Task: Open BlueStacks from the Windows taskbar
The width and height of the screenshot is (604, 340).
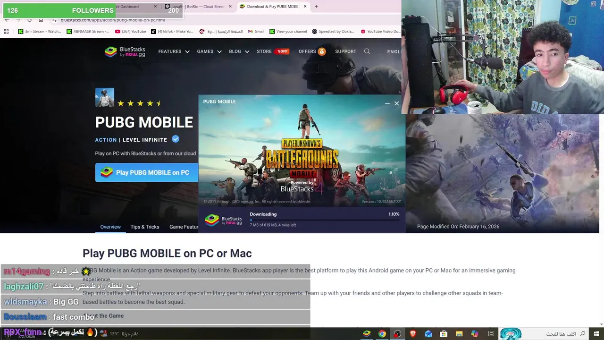Action: [x=367, y=334]
